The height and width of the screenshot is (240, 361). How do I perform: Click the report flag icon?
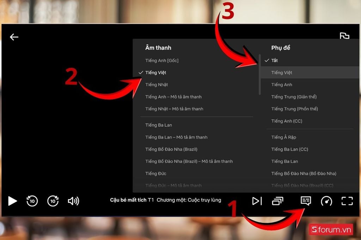[345, 35]
